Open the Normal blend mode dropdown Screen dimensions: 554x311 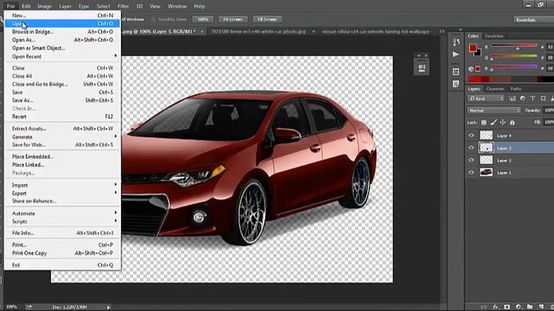click(x=494, y=111)
